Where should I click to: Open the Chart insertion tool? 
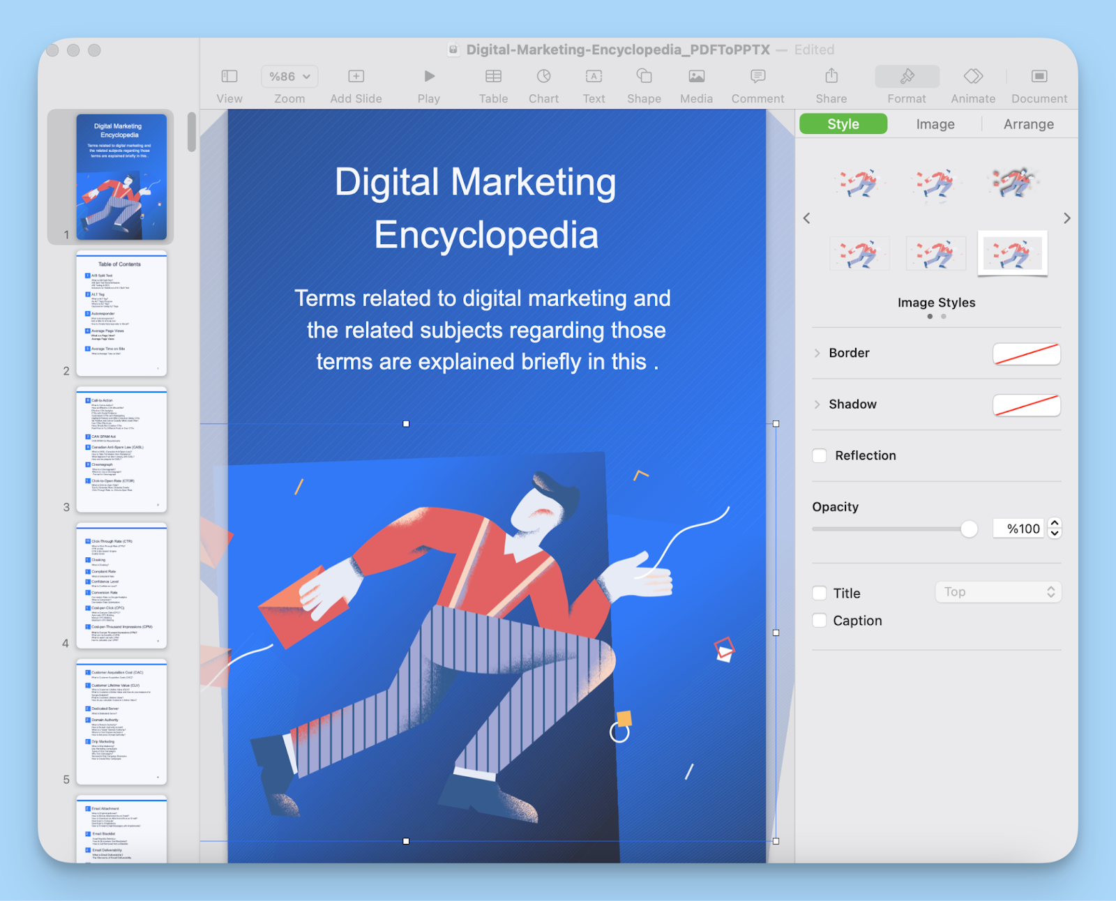[x=543, y=84]
